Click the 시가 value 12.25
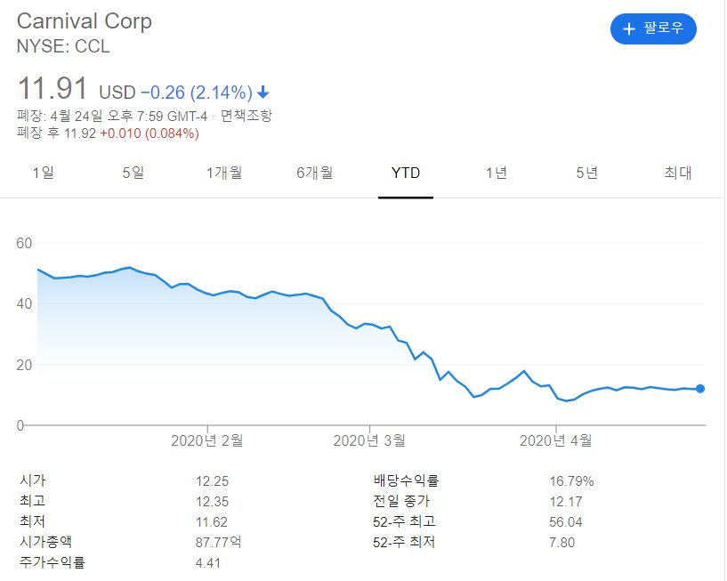Image resolution: width=727 pixels, height=581 pixels. (x=212, y=481)
